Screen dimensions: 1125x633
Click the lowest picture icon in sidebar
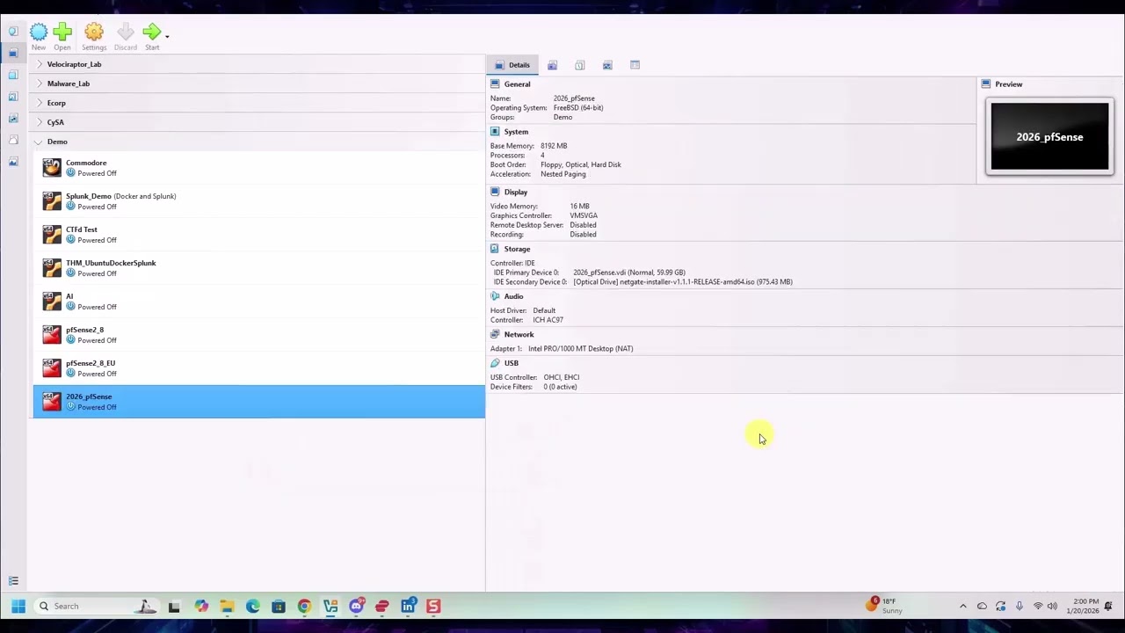tap(13, 162)
